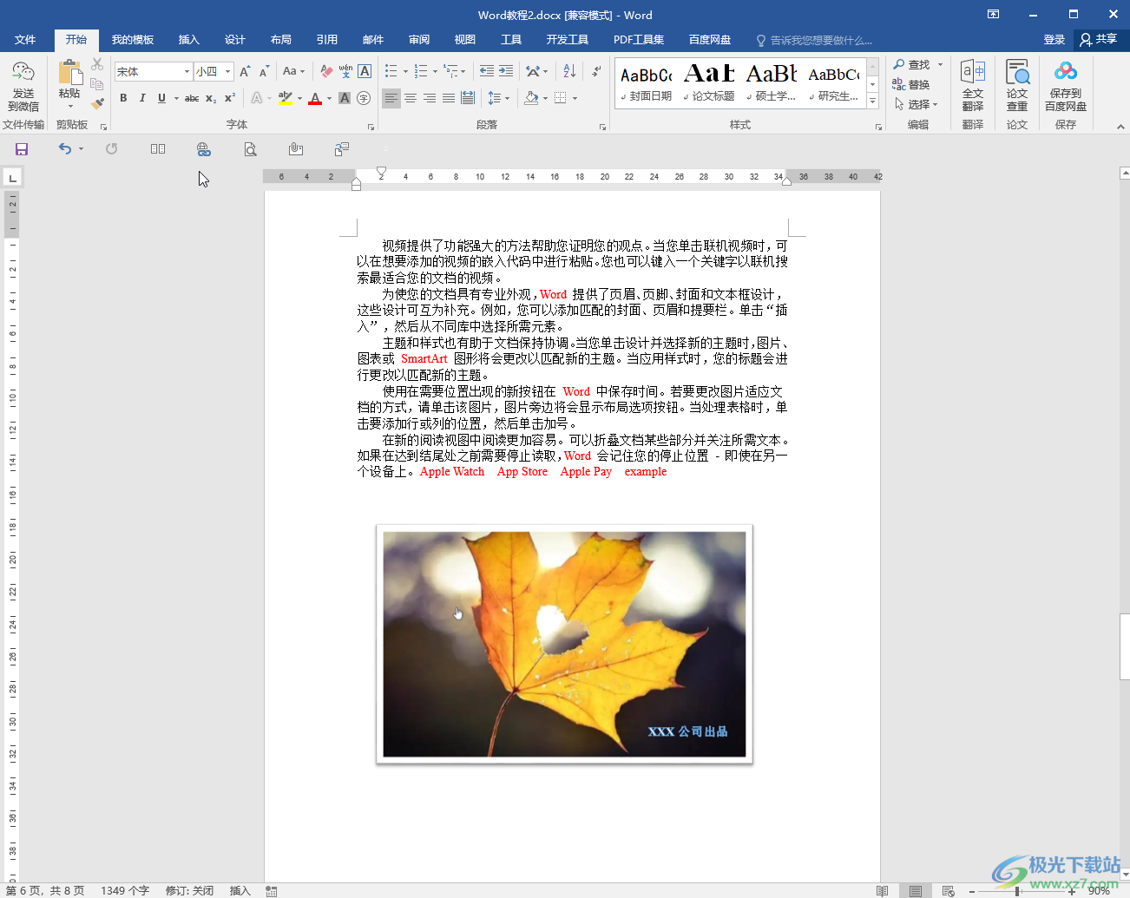Click the Send to WeChat icon
The width and height of the screenshot is (1130, 898).
(x=23, y=87)
